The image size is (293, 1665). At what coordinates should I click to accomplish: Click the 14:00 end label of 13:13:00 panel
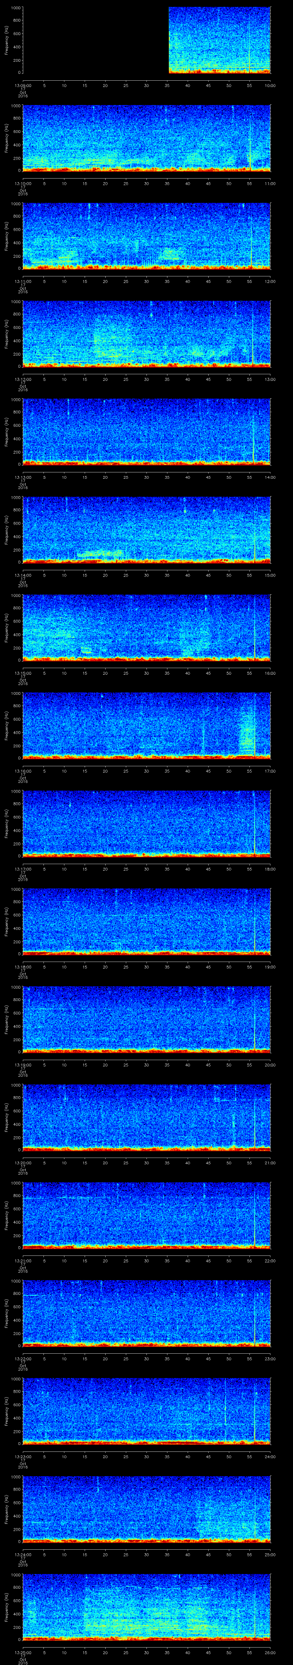point(270,477)
